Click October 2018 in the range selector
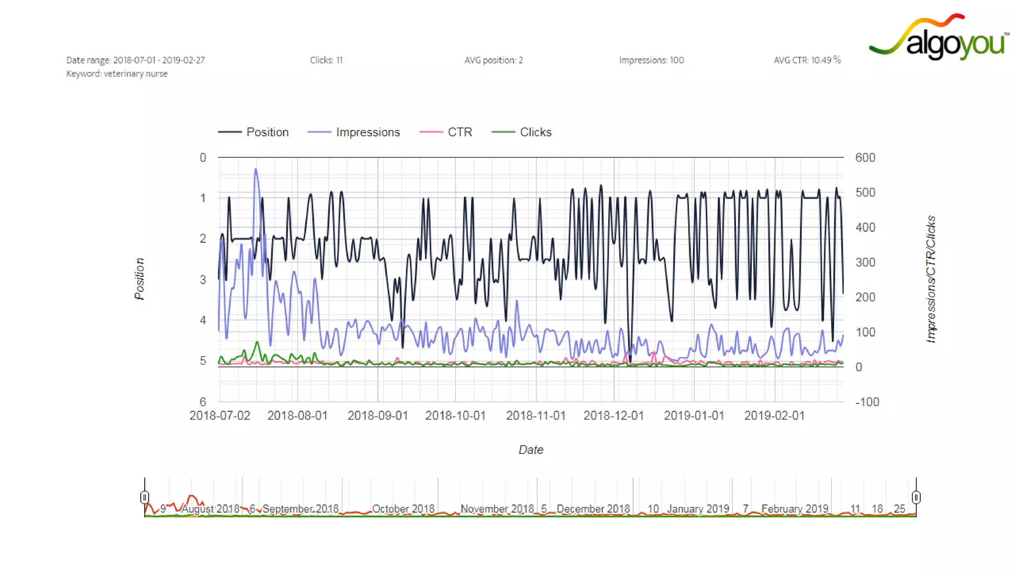1015x571 pixels. click(x=403, y=509)
